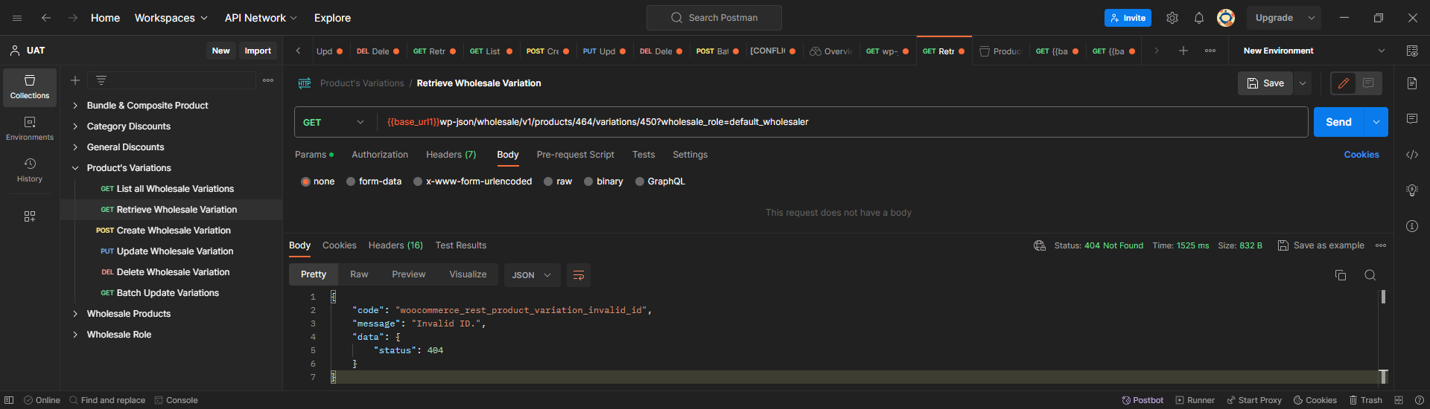Image resolution: width=1430 pixels, height=409 pixels.
Task: Open the environment quick look icon
Action: (1412, 51)
